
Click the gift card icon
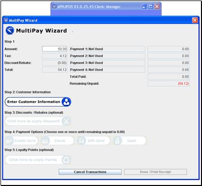coord(82,141)
